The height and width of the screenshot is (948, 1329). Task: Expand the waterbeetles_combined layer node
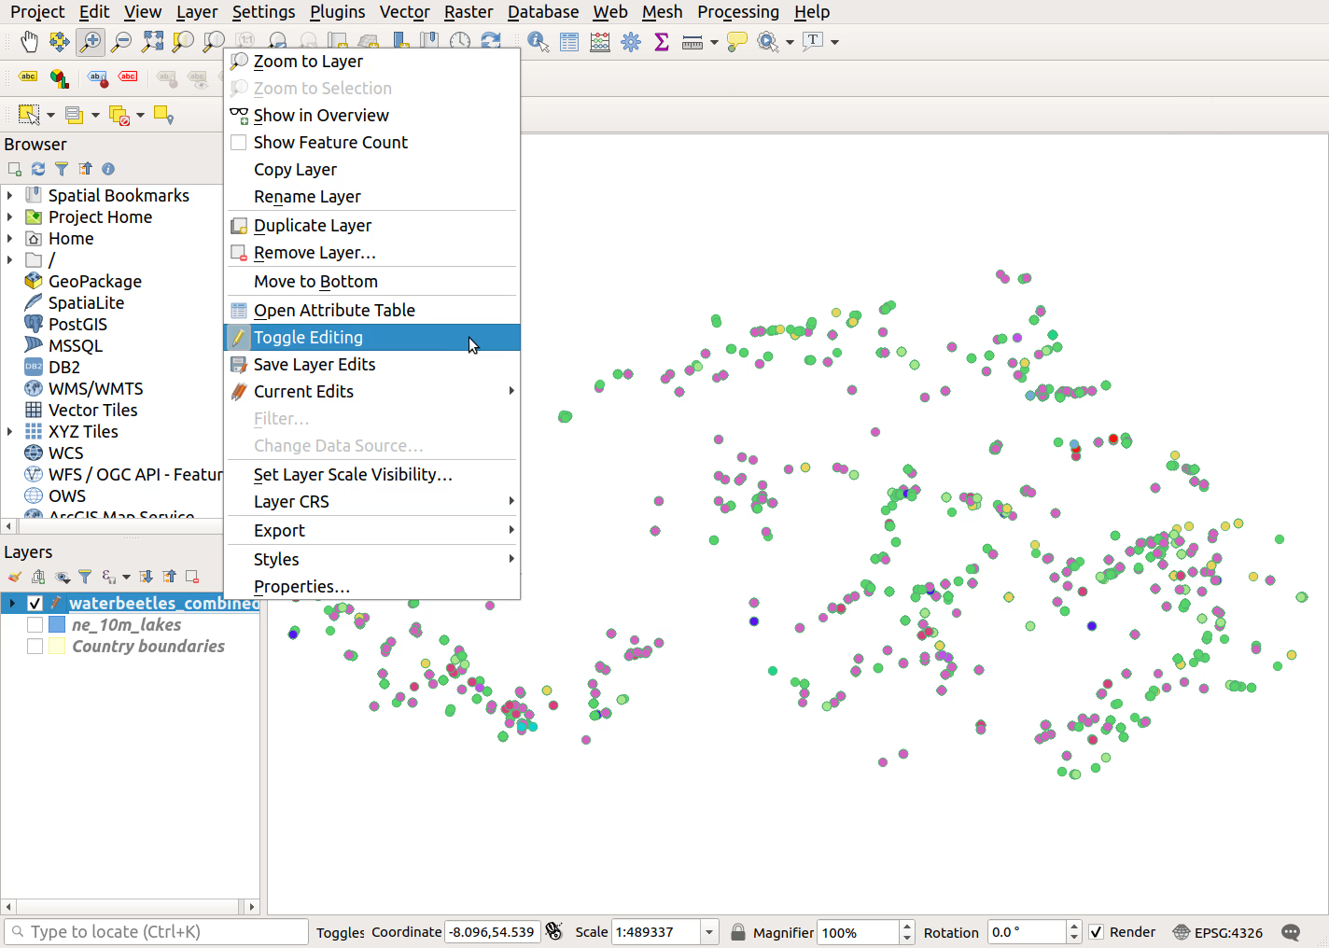click(x=12, y=603)
